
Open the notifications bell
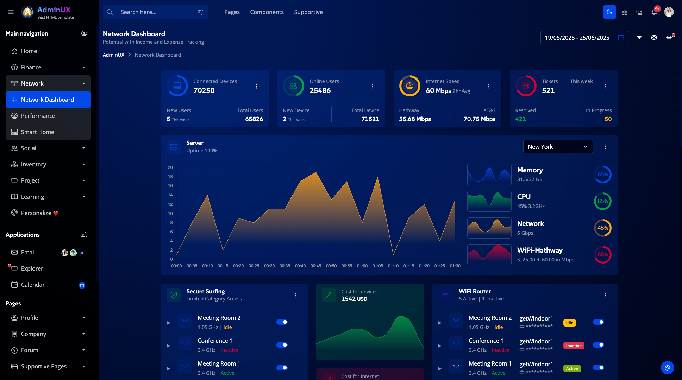(654, 12)
